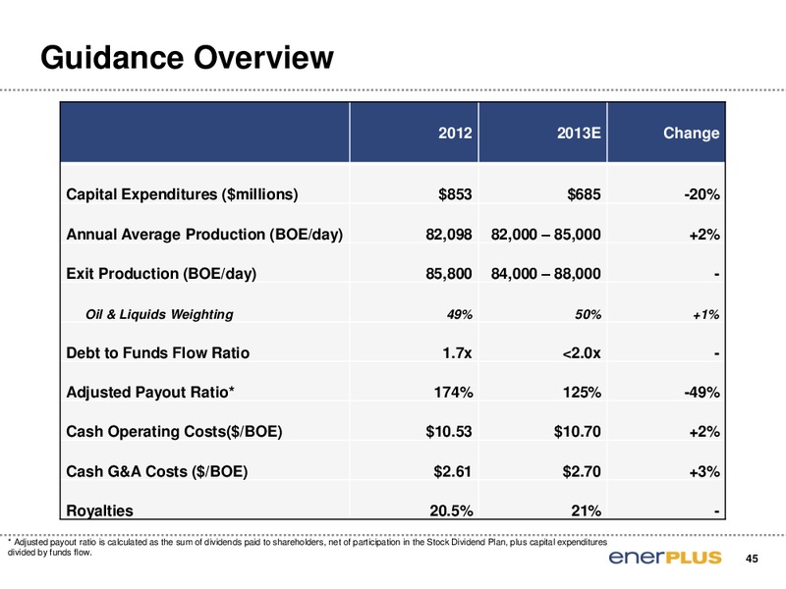The image size is (786, 589).
Task: Select the 'Change' column header
Action: point(692,133)
